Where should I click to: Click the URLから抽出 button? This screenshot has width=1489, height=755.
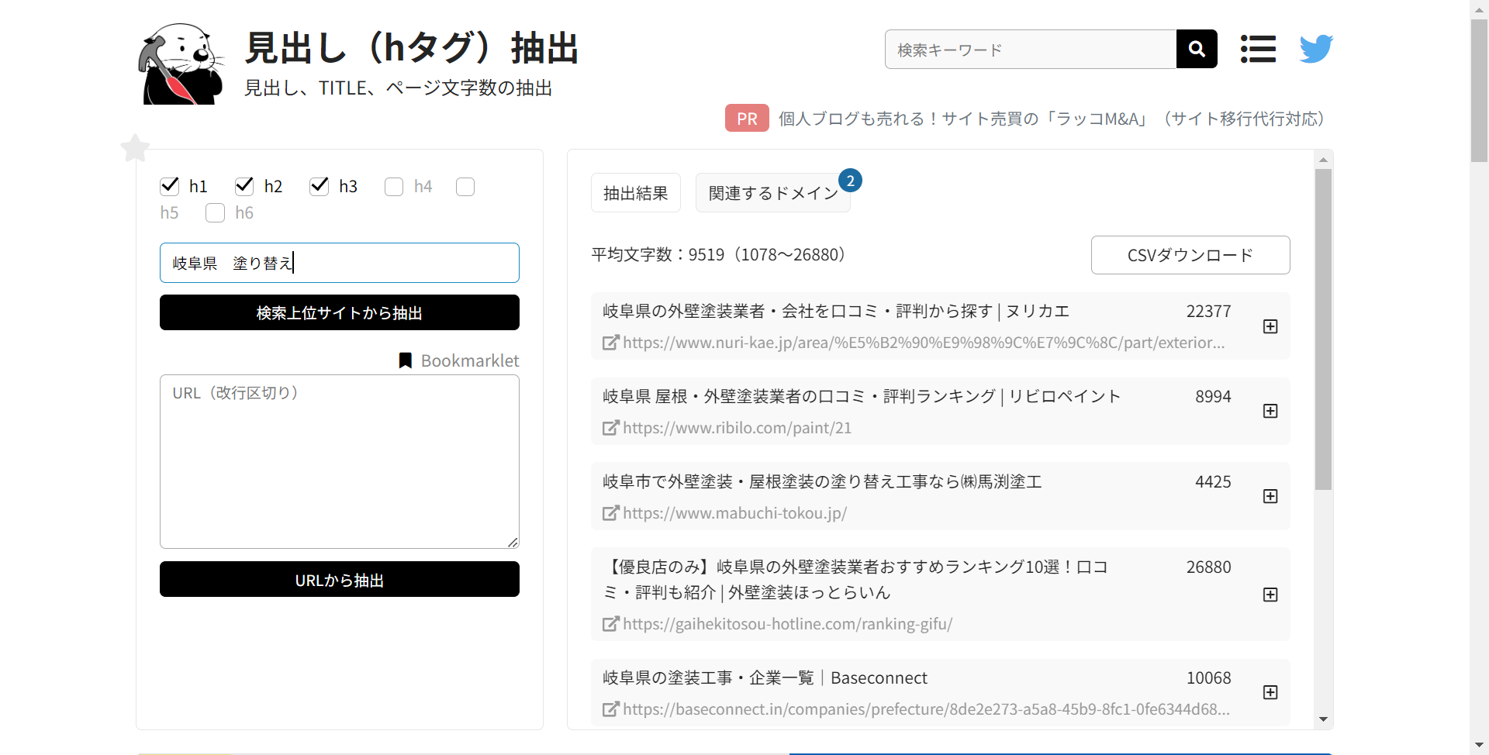coord(340,579)
